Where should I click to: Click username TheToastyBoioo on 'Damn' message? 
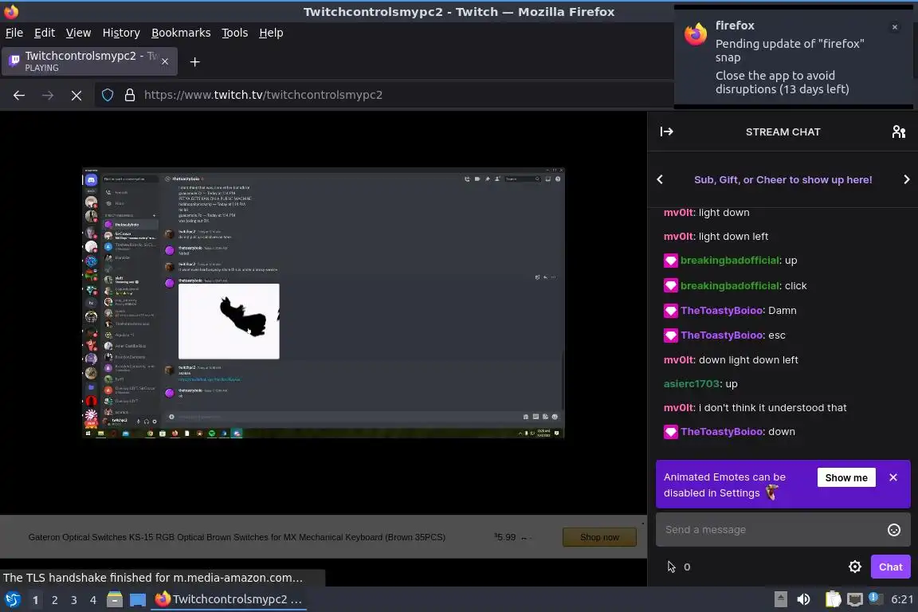click(x=722, y=311)
